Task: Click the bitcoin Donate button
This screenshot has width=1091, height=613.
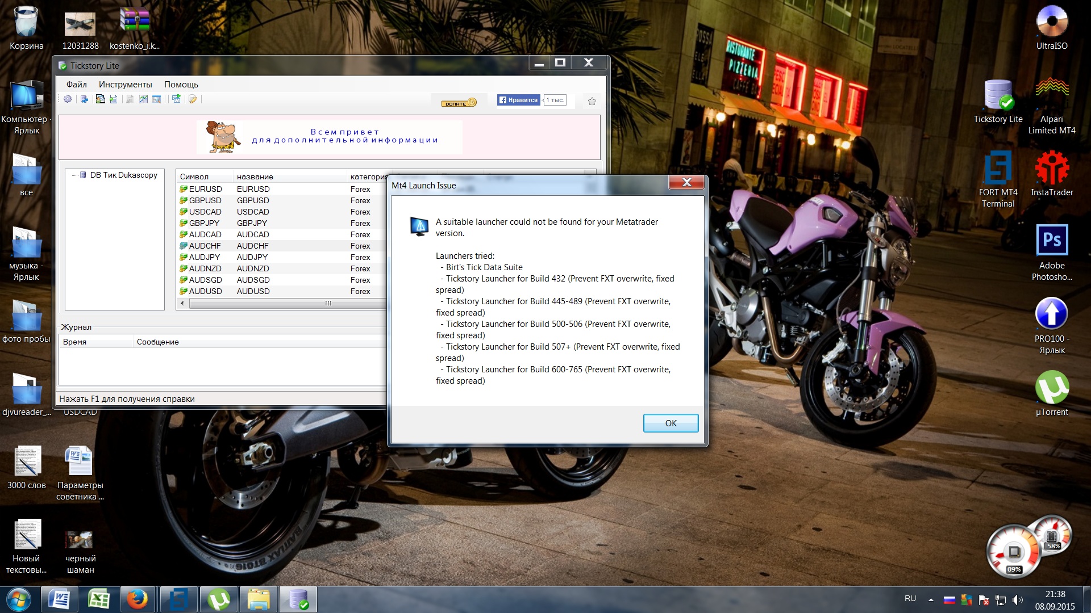Action: click(459, 103)
